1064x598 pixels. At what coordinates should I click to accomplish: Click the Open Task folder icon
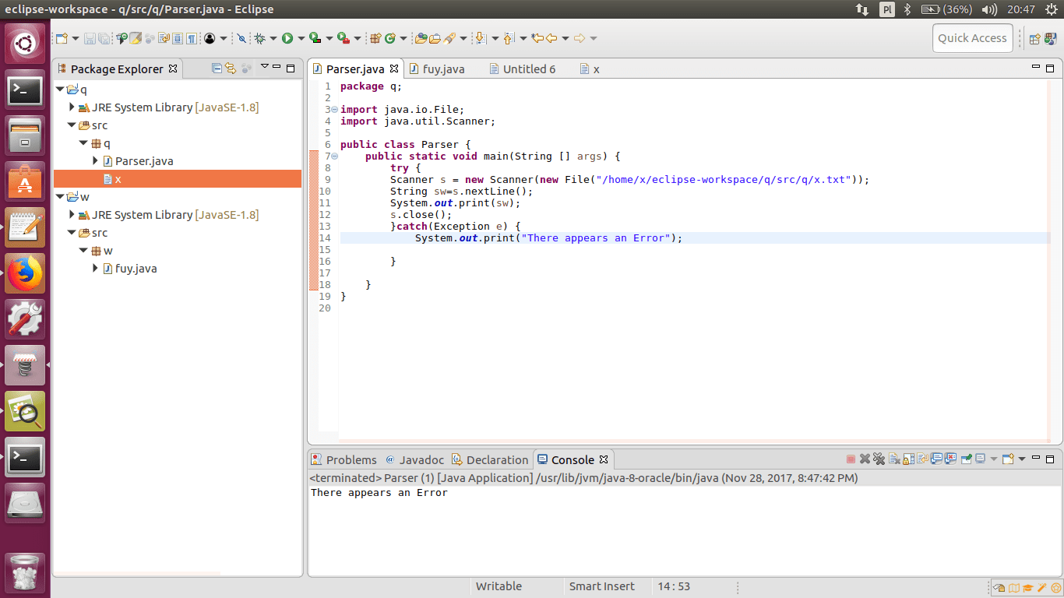435,38
